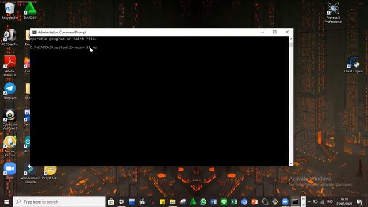
Task: Click the IND input language indicator
Action: click(329, 202)
